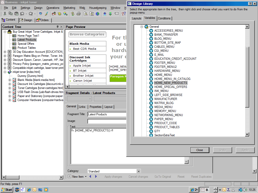Click the printer icon in the toolbar
Image resolution: width=258 pixels, height=193 pixels.
(x=78, y=14)
